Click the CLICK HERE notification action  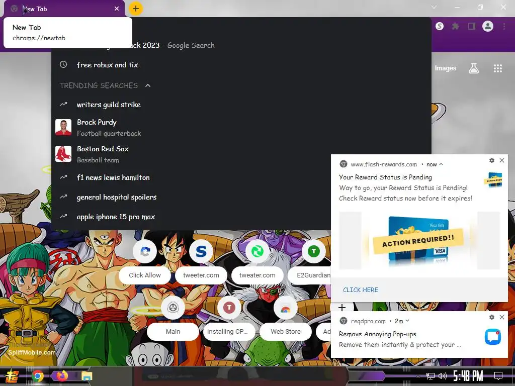[360, 290]
